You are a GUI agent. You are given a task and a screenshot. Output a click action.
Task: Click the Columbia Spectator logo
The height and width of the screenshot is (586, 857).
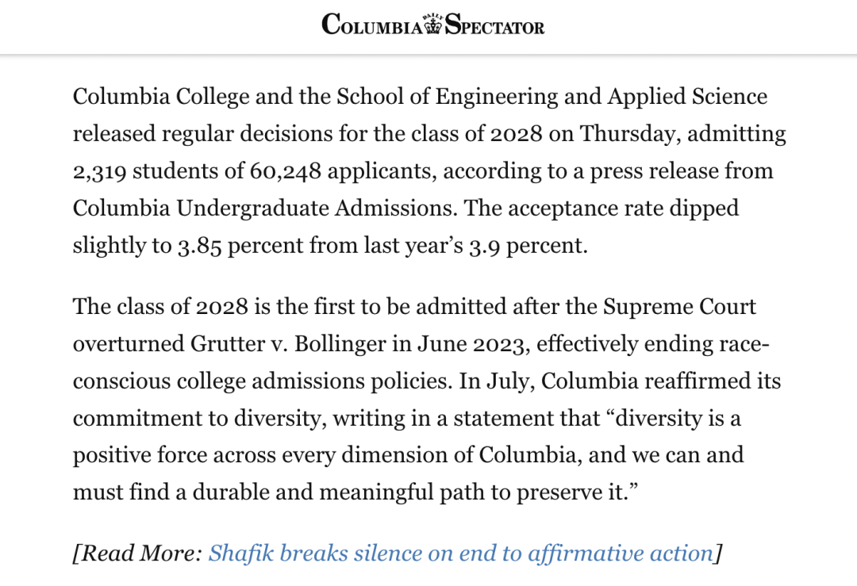(432, 25)
